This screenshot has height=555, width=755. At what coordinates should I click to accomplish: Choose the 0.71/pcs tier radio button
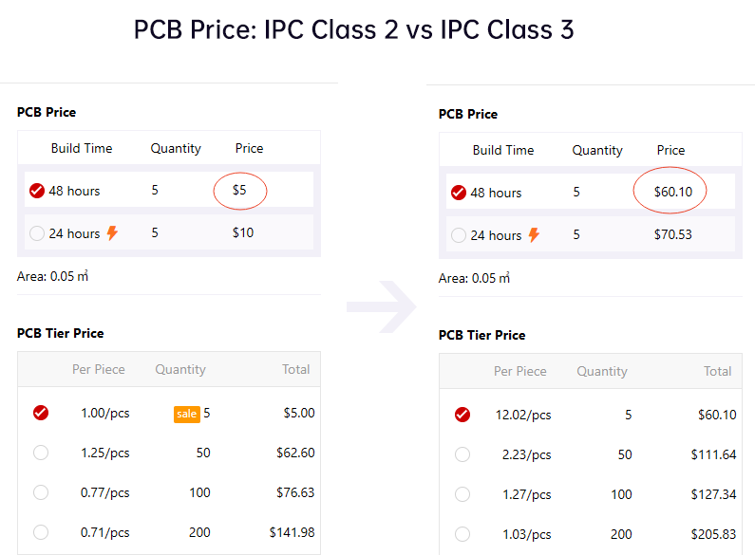point(41,532)
